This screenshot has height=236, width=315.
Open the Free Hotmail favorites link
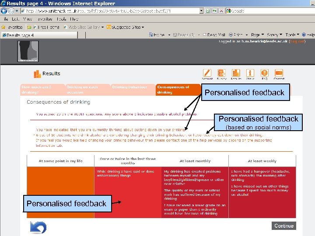click(46, 27)
